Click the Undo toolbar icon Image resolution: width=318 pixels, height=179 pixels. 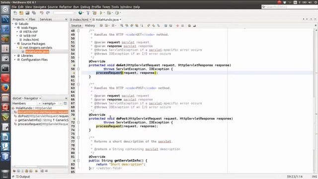pyautogui.click(x=42, y=13)
